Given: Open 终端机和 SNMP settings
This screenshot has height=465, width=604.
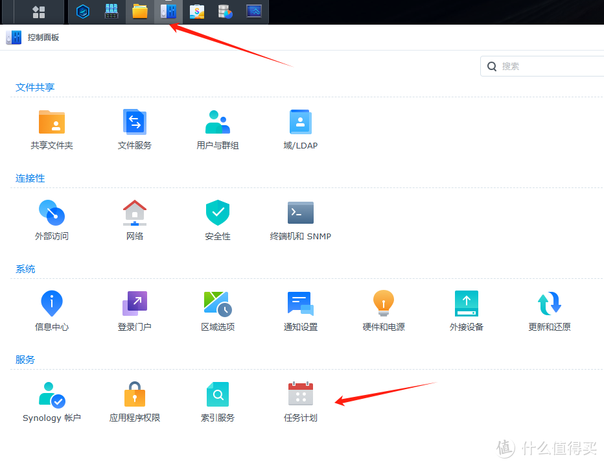Looking at the screenshot, I should pos(300,219).
